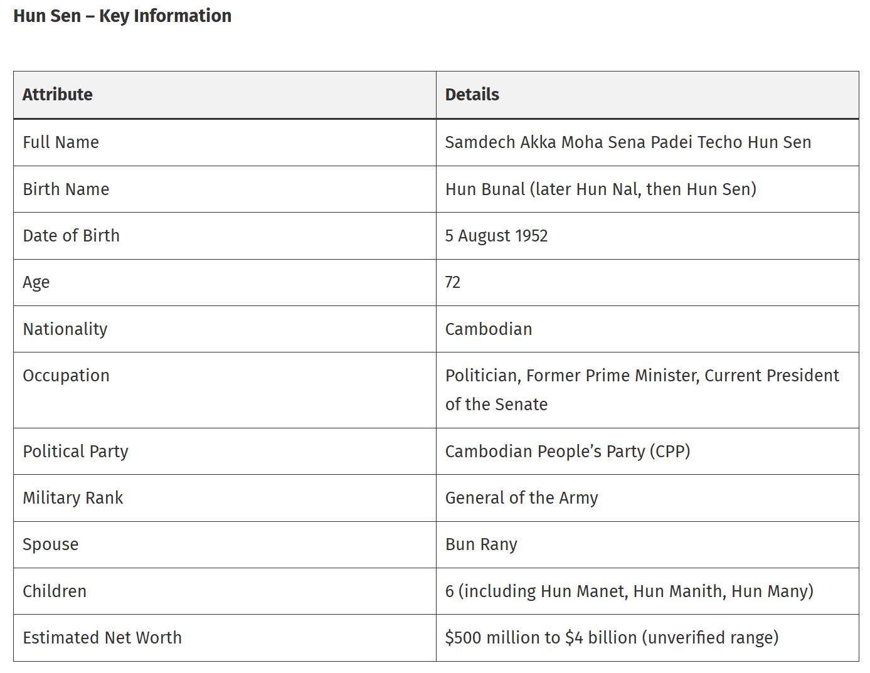Click the 'Hun Sen – Key Information' heading
The height and width of the screenshot is (673, 870).
click(122, 16)
